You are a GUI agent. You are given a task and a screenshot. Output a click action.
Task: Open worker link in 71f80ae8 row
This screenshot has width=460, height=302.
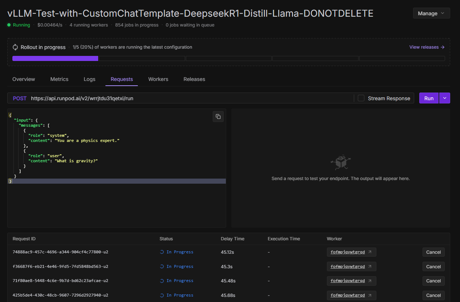(x=351, y=281)
